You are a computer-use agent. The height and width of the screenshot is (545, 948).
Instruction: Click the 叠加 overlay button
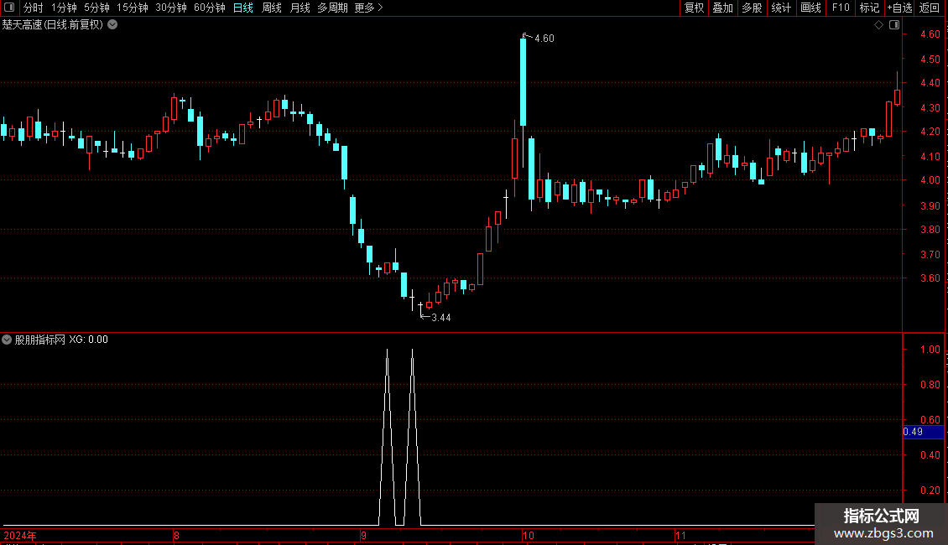coord(722,8)
